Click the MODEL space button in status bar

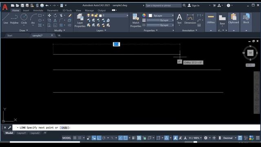click(66, 138)
